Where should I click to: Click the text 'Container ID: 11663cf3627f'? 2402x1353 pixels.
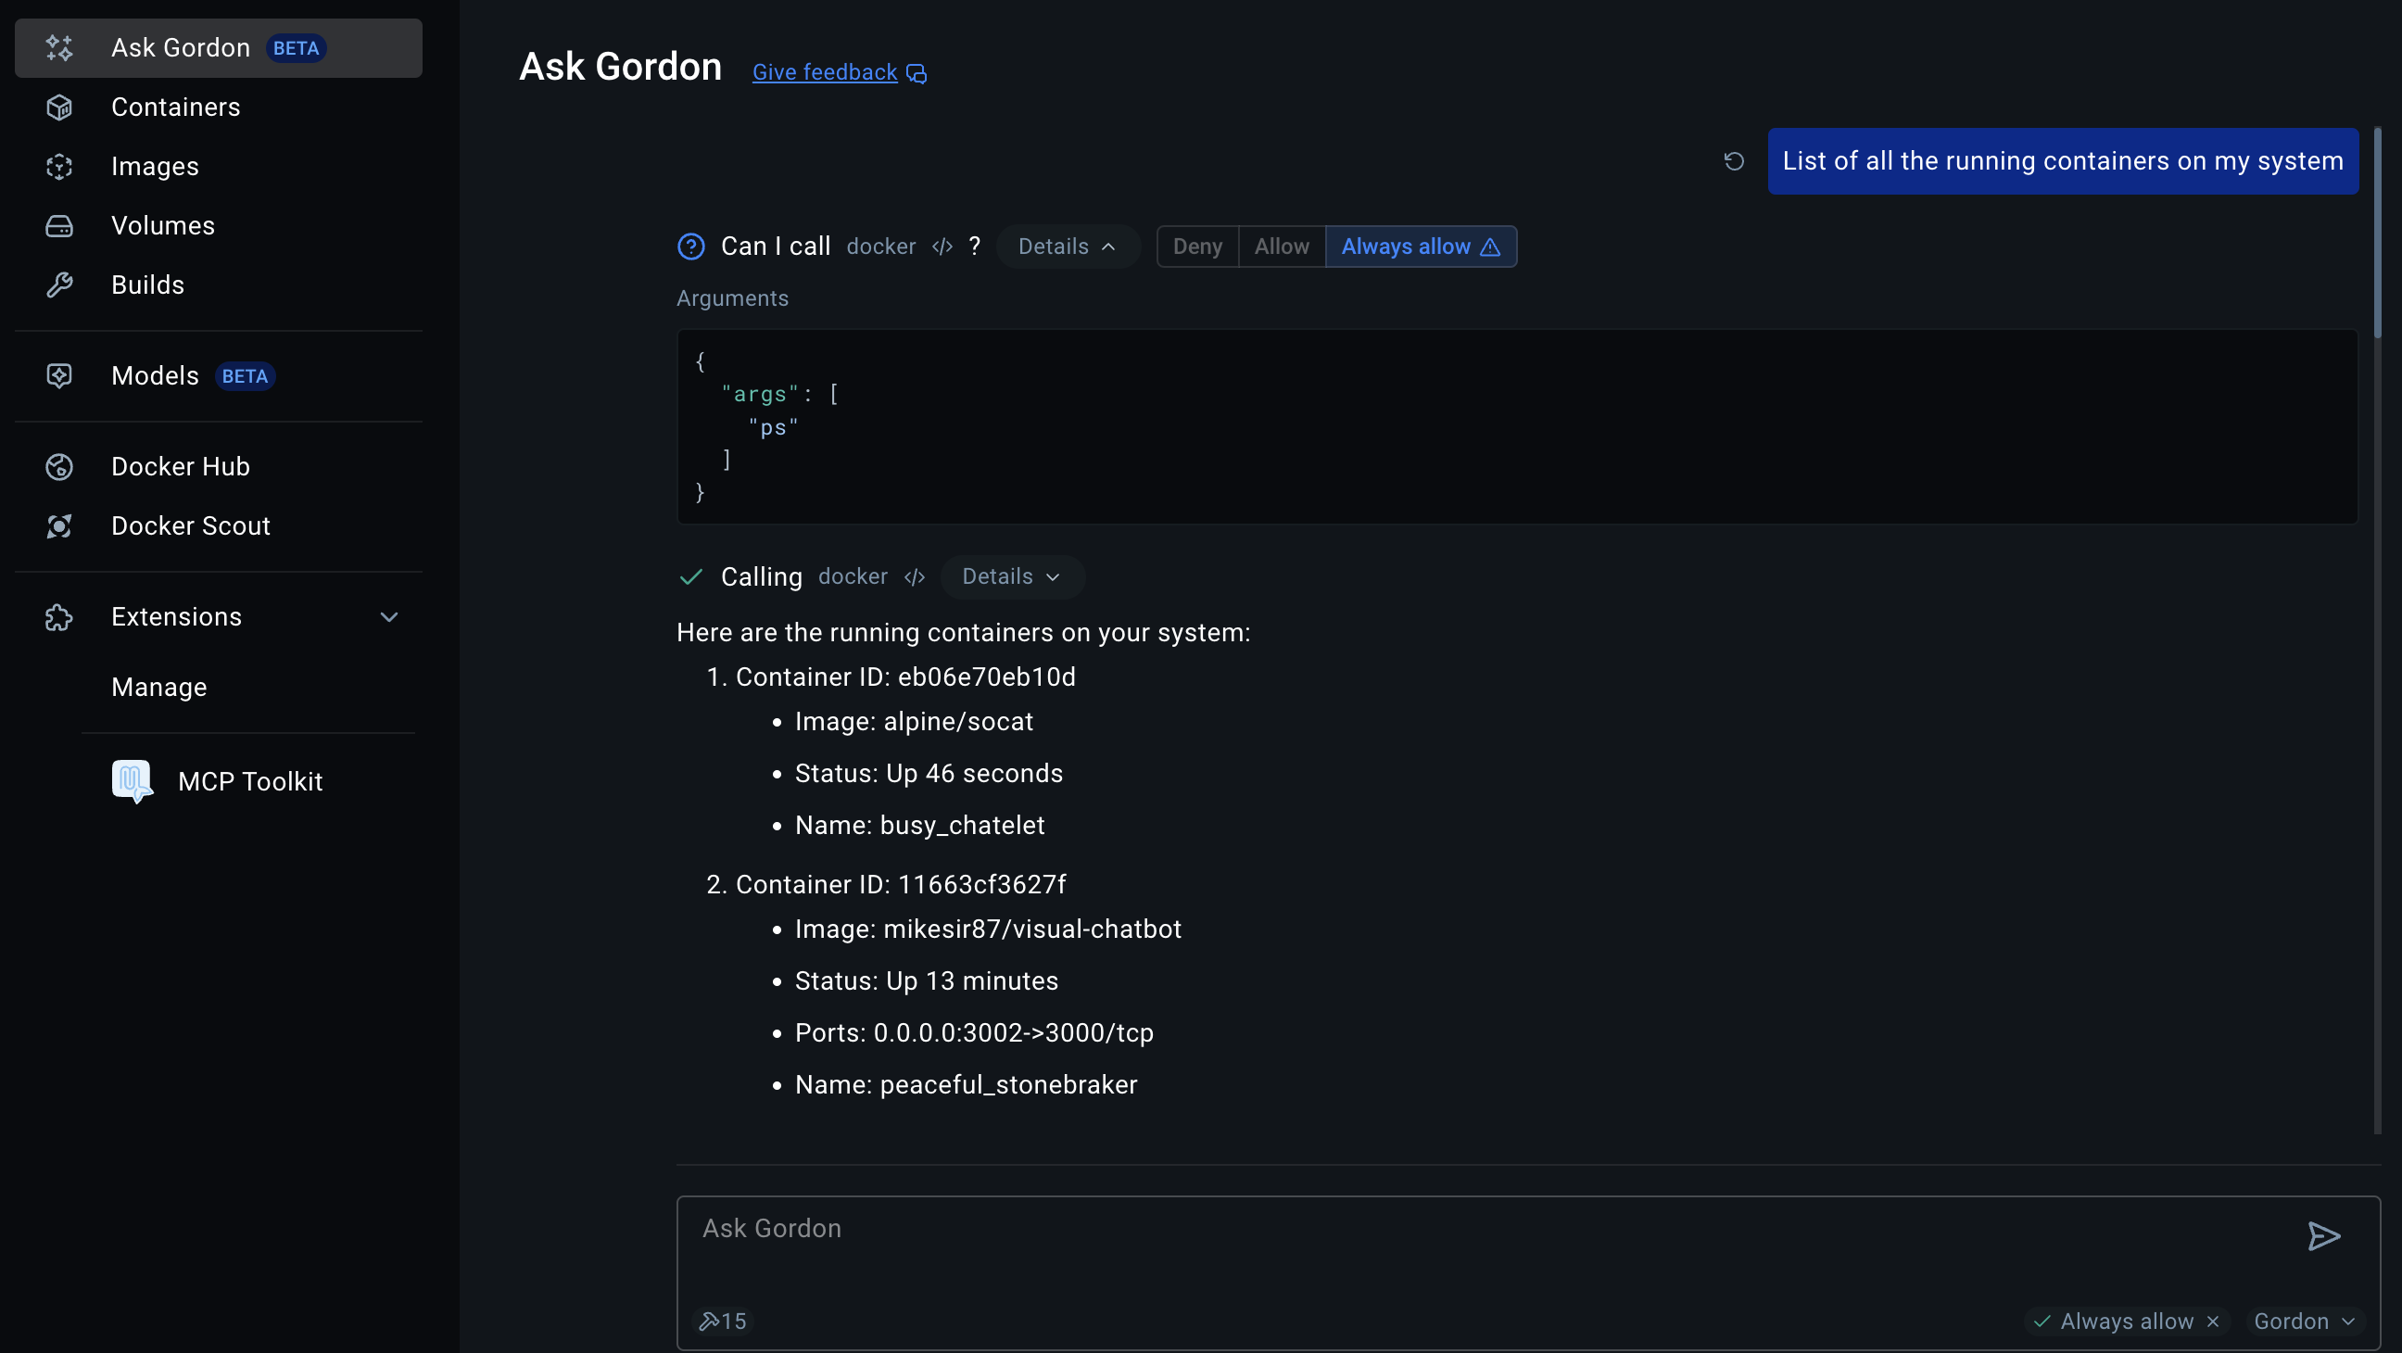click(901, 885)
